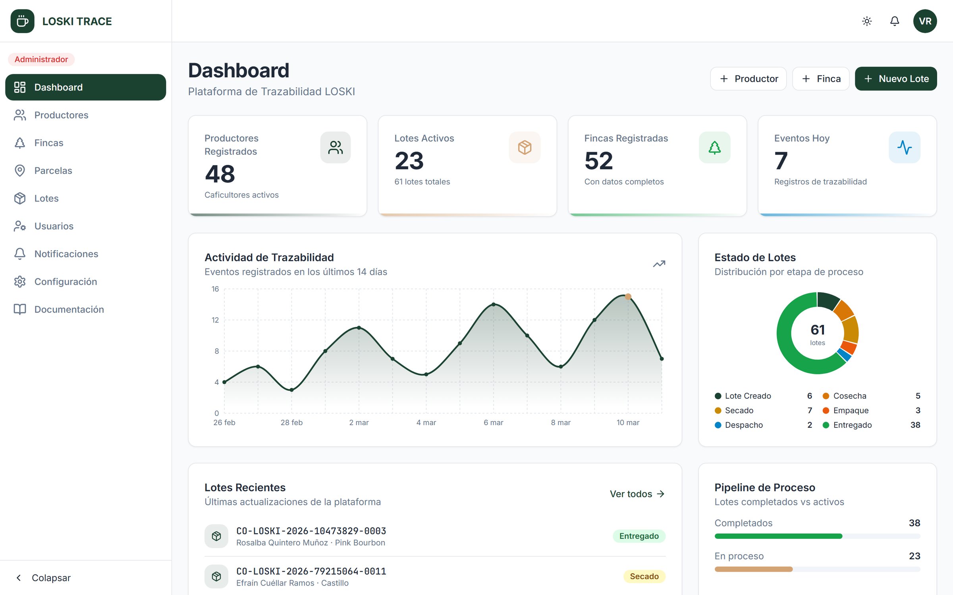Click the Dashboard grid icon in sidebar
This screenshot has width=953, height=595.
pyautogui.click(x=20, y=87)
